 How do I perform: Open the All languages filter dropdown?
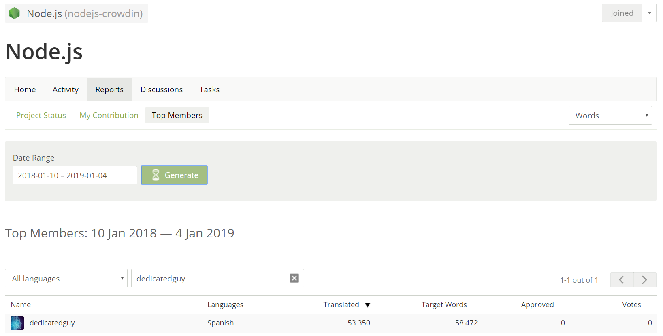66,278
